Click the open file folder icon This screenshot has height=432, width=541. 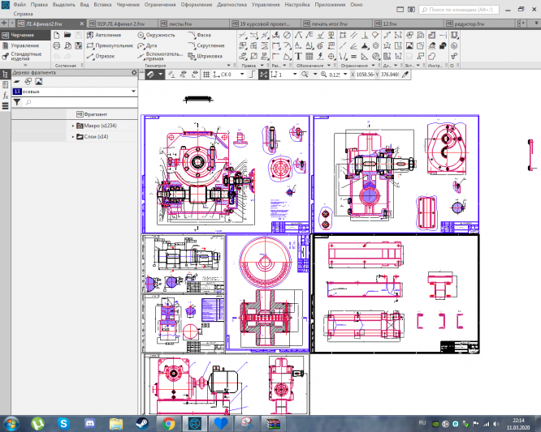[67, 35]
